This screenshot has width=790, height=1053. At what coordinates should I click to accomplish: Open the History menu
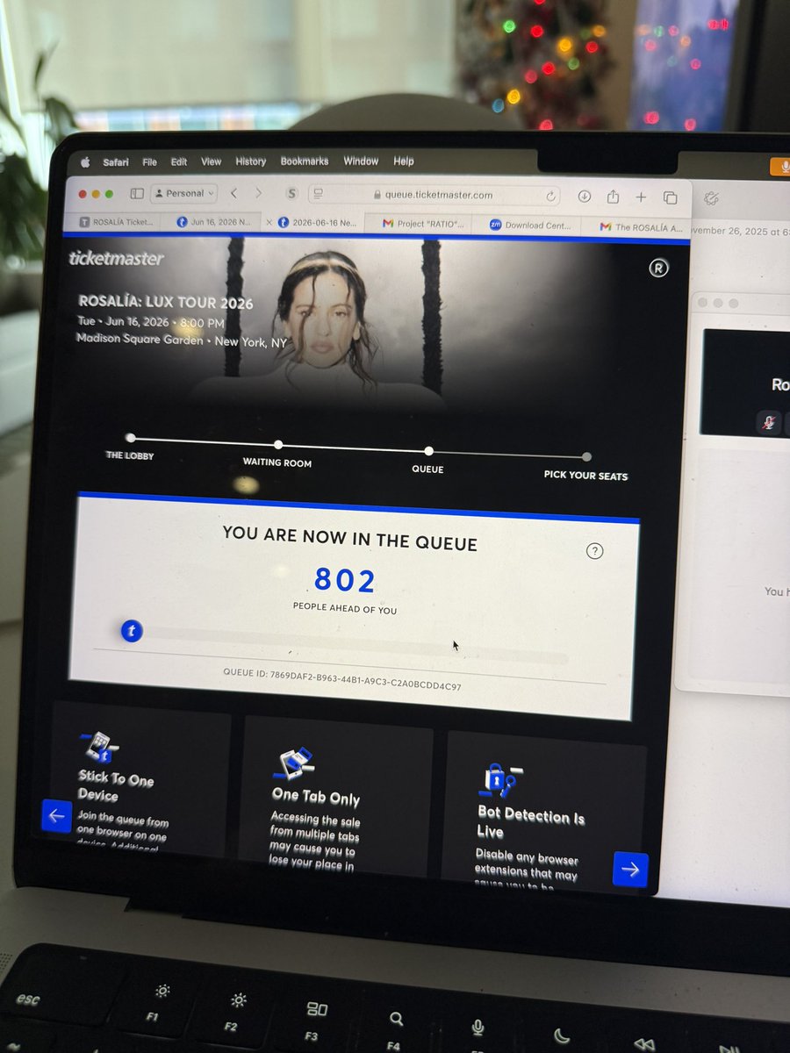pyautogui.click(x=251, y=161)
